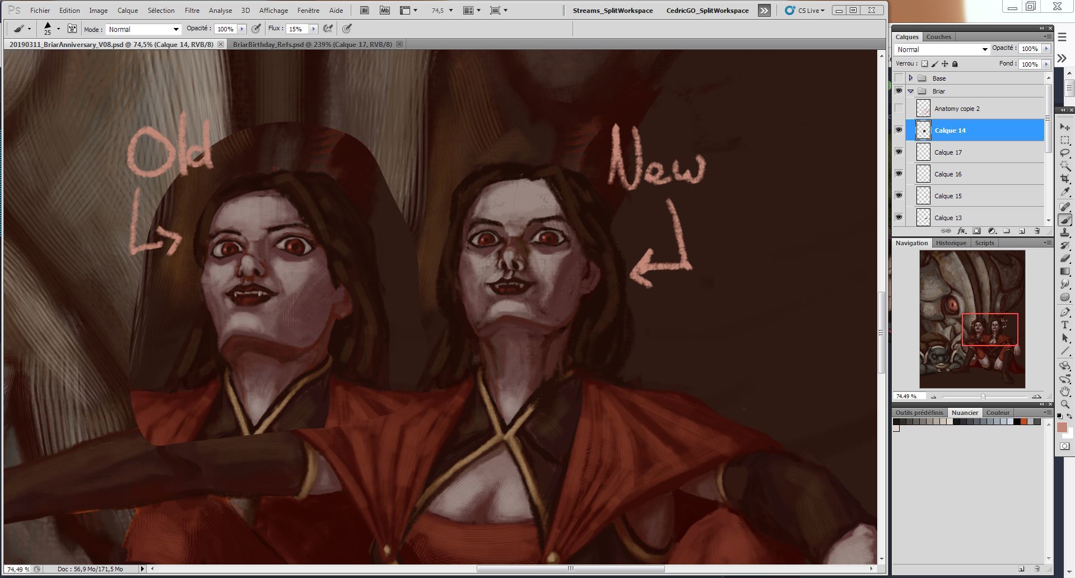Open the brush Mode dropdown
Image resolution: width=1075 pixels, height=578 pixels.
point(143,29)
